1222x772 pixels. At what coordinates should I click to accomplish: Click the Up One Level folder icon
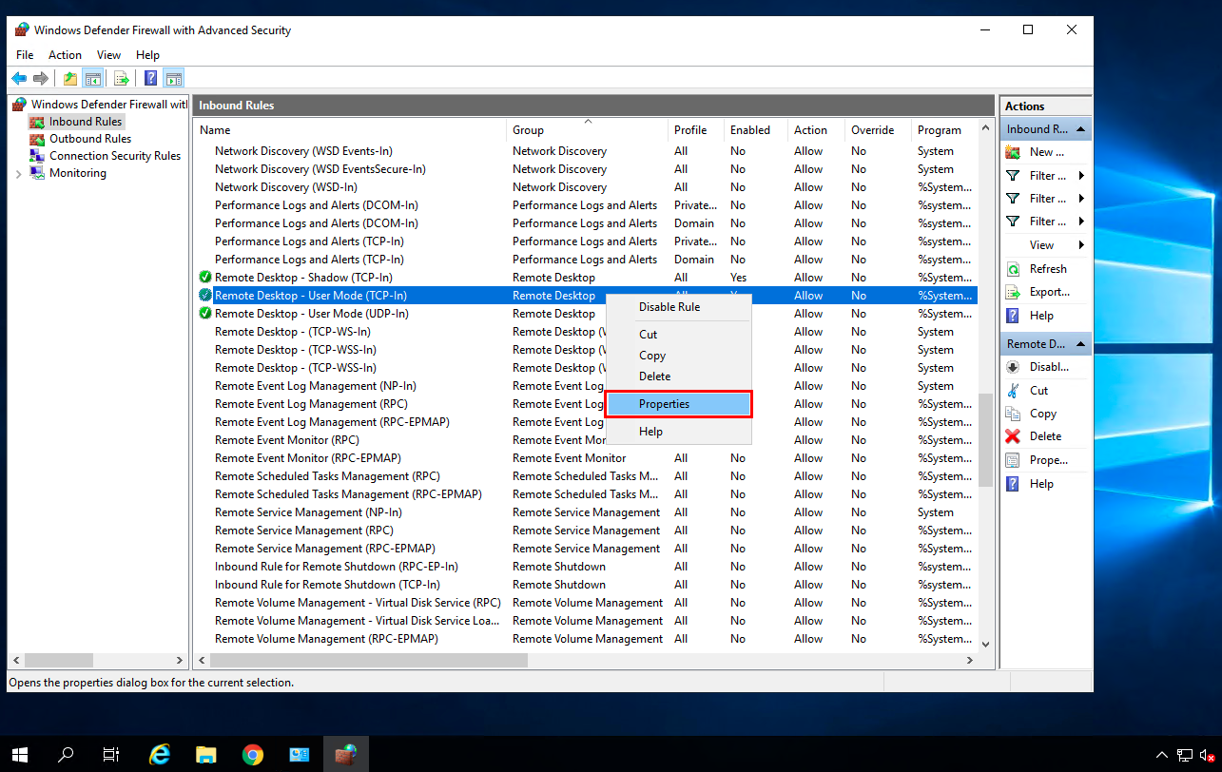[70, 78]
